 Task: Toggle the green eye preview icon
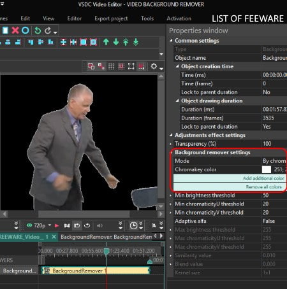[29, 225]
